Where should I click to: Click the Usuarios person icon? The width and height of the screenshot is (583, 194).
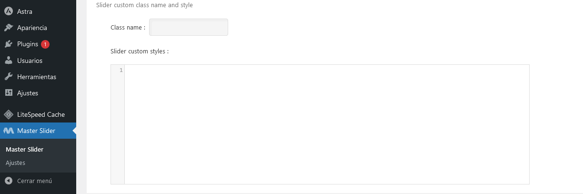(x=8, y=61)
